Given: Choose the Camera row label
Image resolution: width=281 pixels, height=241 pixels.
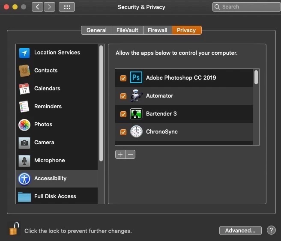Looking at the screenshot, I should pos(44,143).
